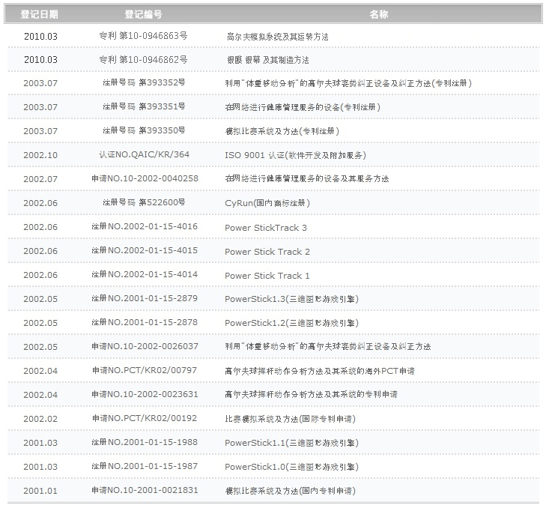The width and height of the screenshot is (546, 505).
Task: Click the 登记日期 column header
Action: click(40, 14)
